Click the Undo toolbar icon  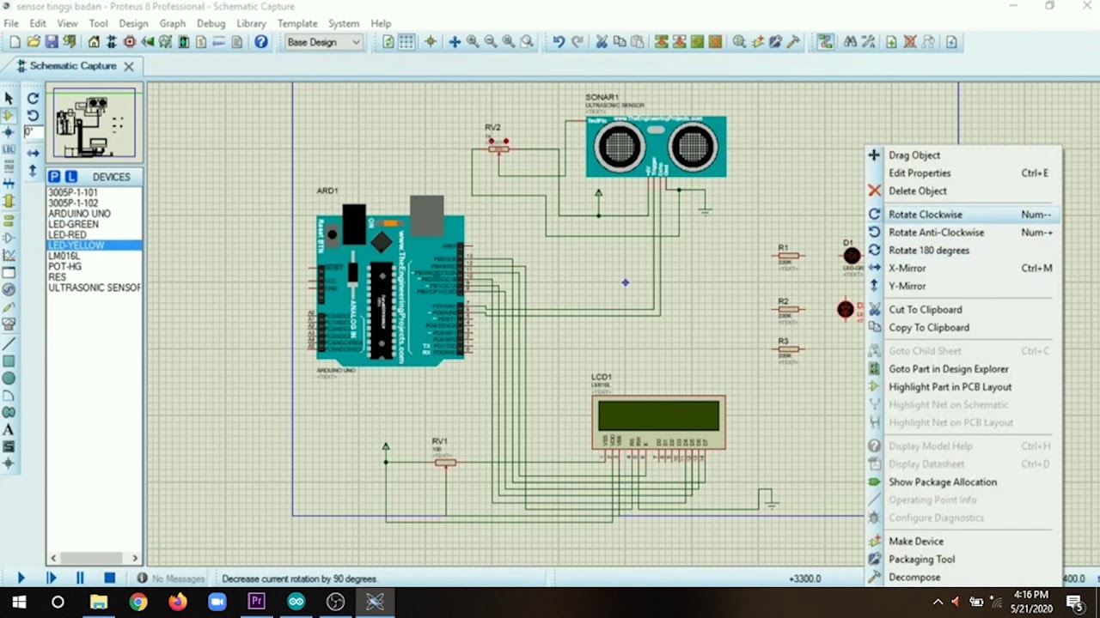pos(559,42)
